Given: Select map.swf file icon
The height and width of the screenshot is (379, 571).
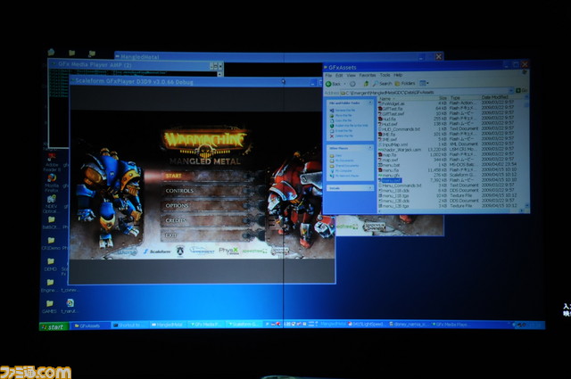Looking at the screenshot, I should coord(380,160).
